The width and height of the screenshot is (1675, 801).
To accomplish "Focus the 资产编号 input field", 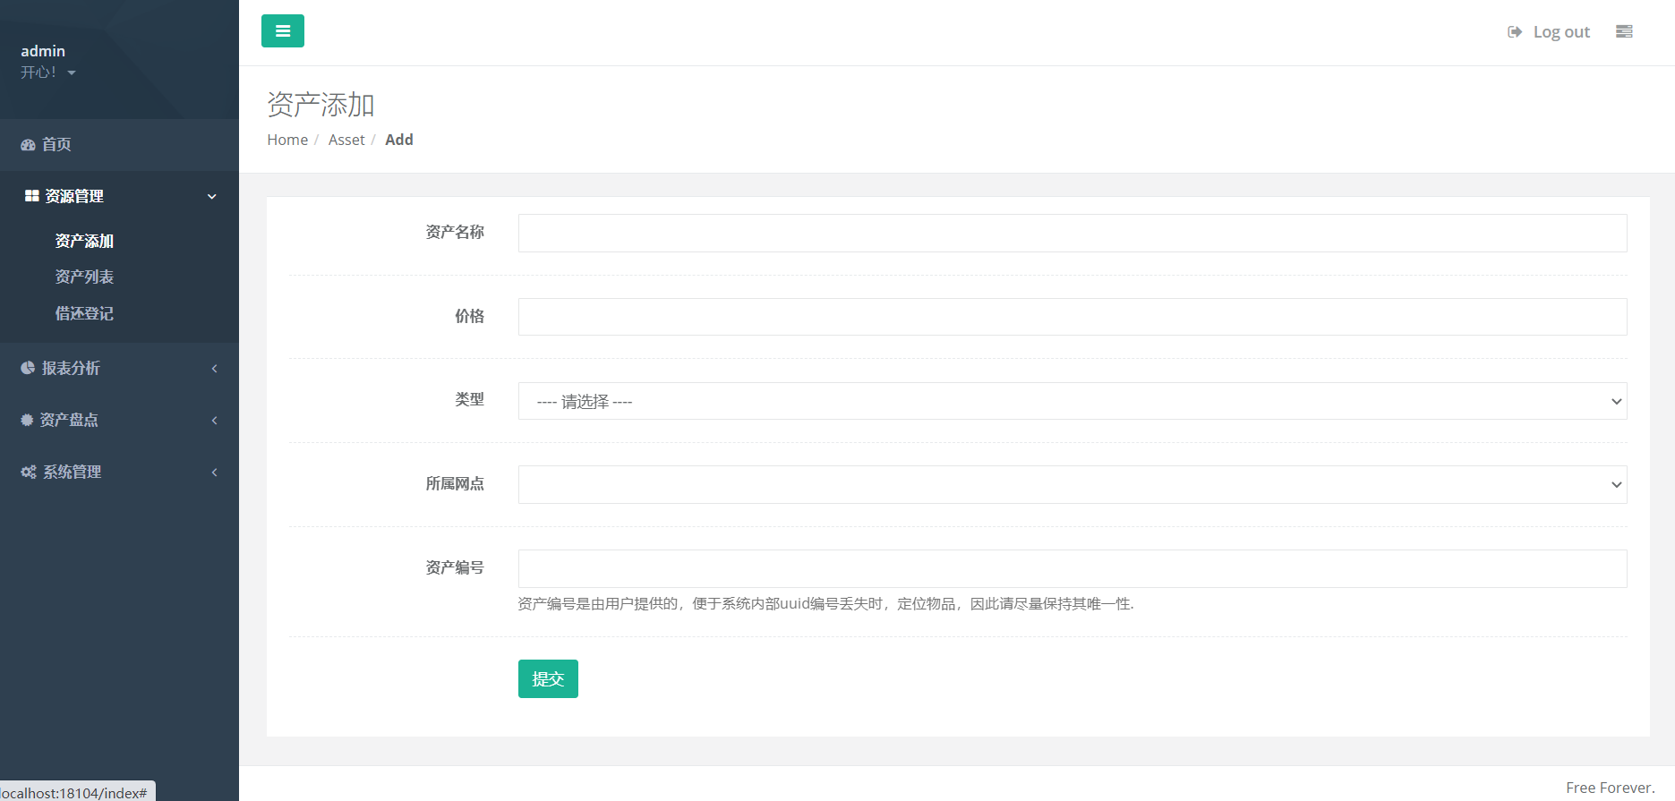I will pos(1073,568).
